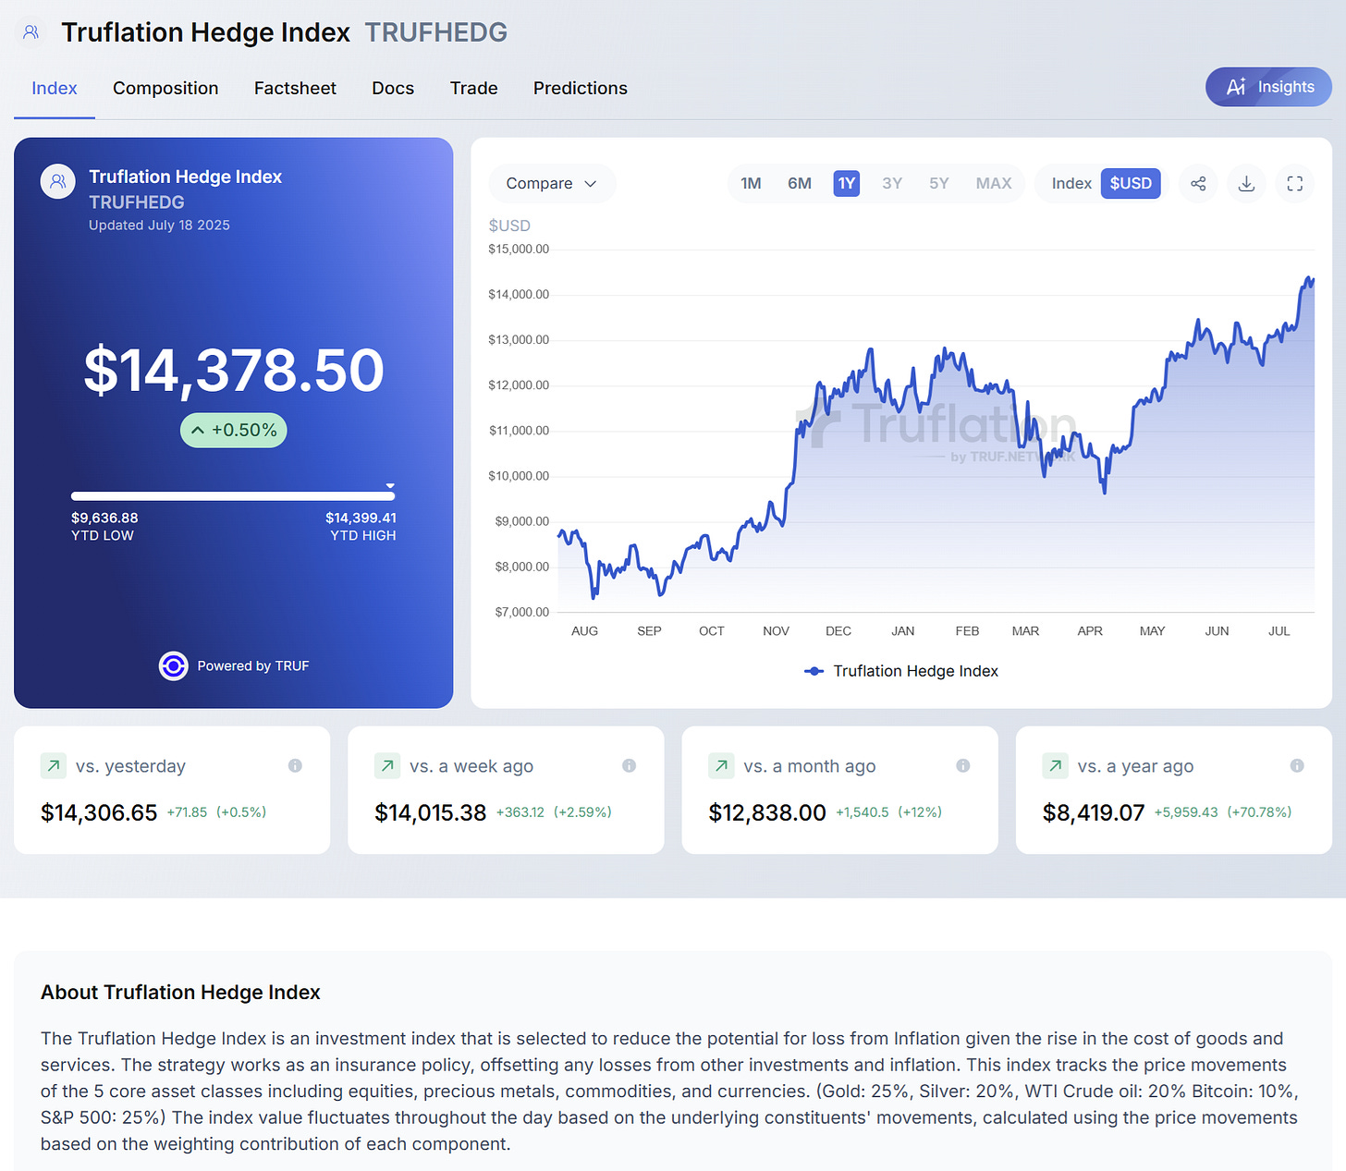Click the profile icon beside the page title
1346x1171 pixels.
[x=31, y=32]
